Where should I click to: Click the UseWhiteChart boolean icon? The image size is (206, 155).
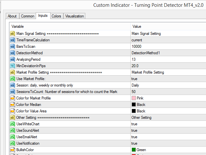[13, 124]
